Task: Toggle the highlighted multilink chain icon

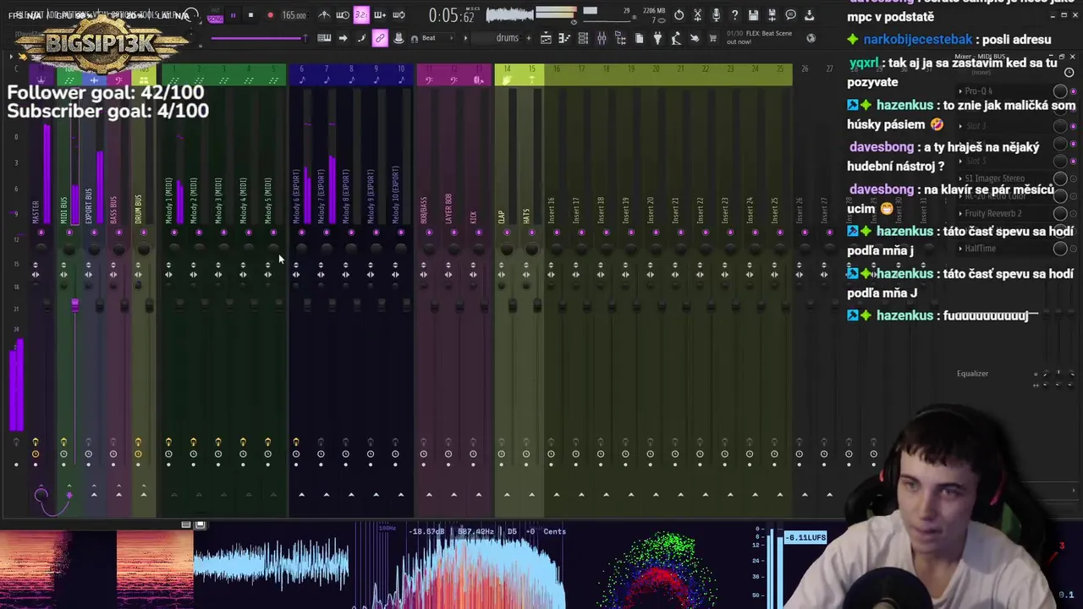Action: pos(380,38)
